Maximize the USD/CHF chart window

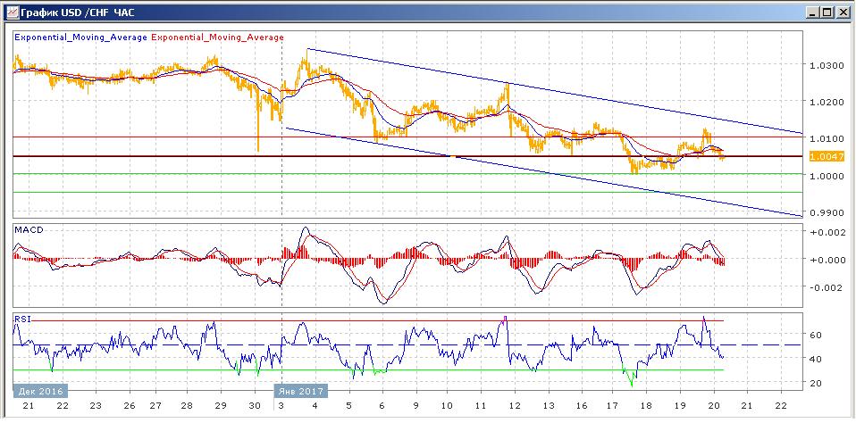[x=828, y=12]
